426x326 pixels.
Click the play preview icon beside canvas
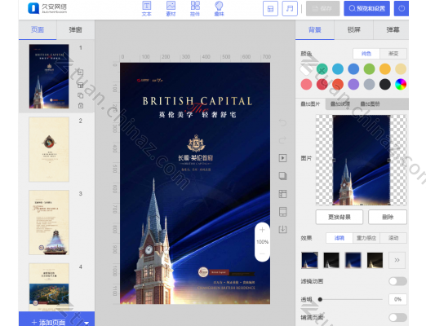[x=283, y=158]
